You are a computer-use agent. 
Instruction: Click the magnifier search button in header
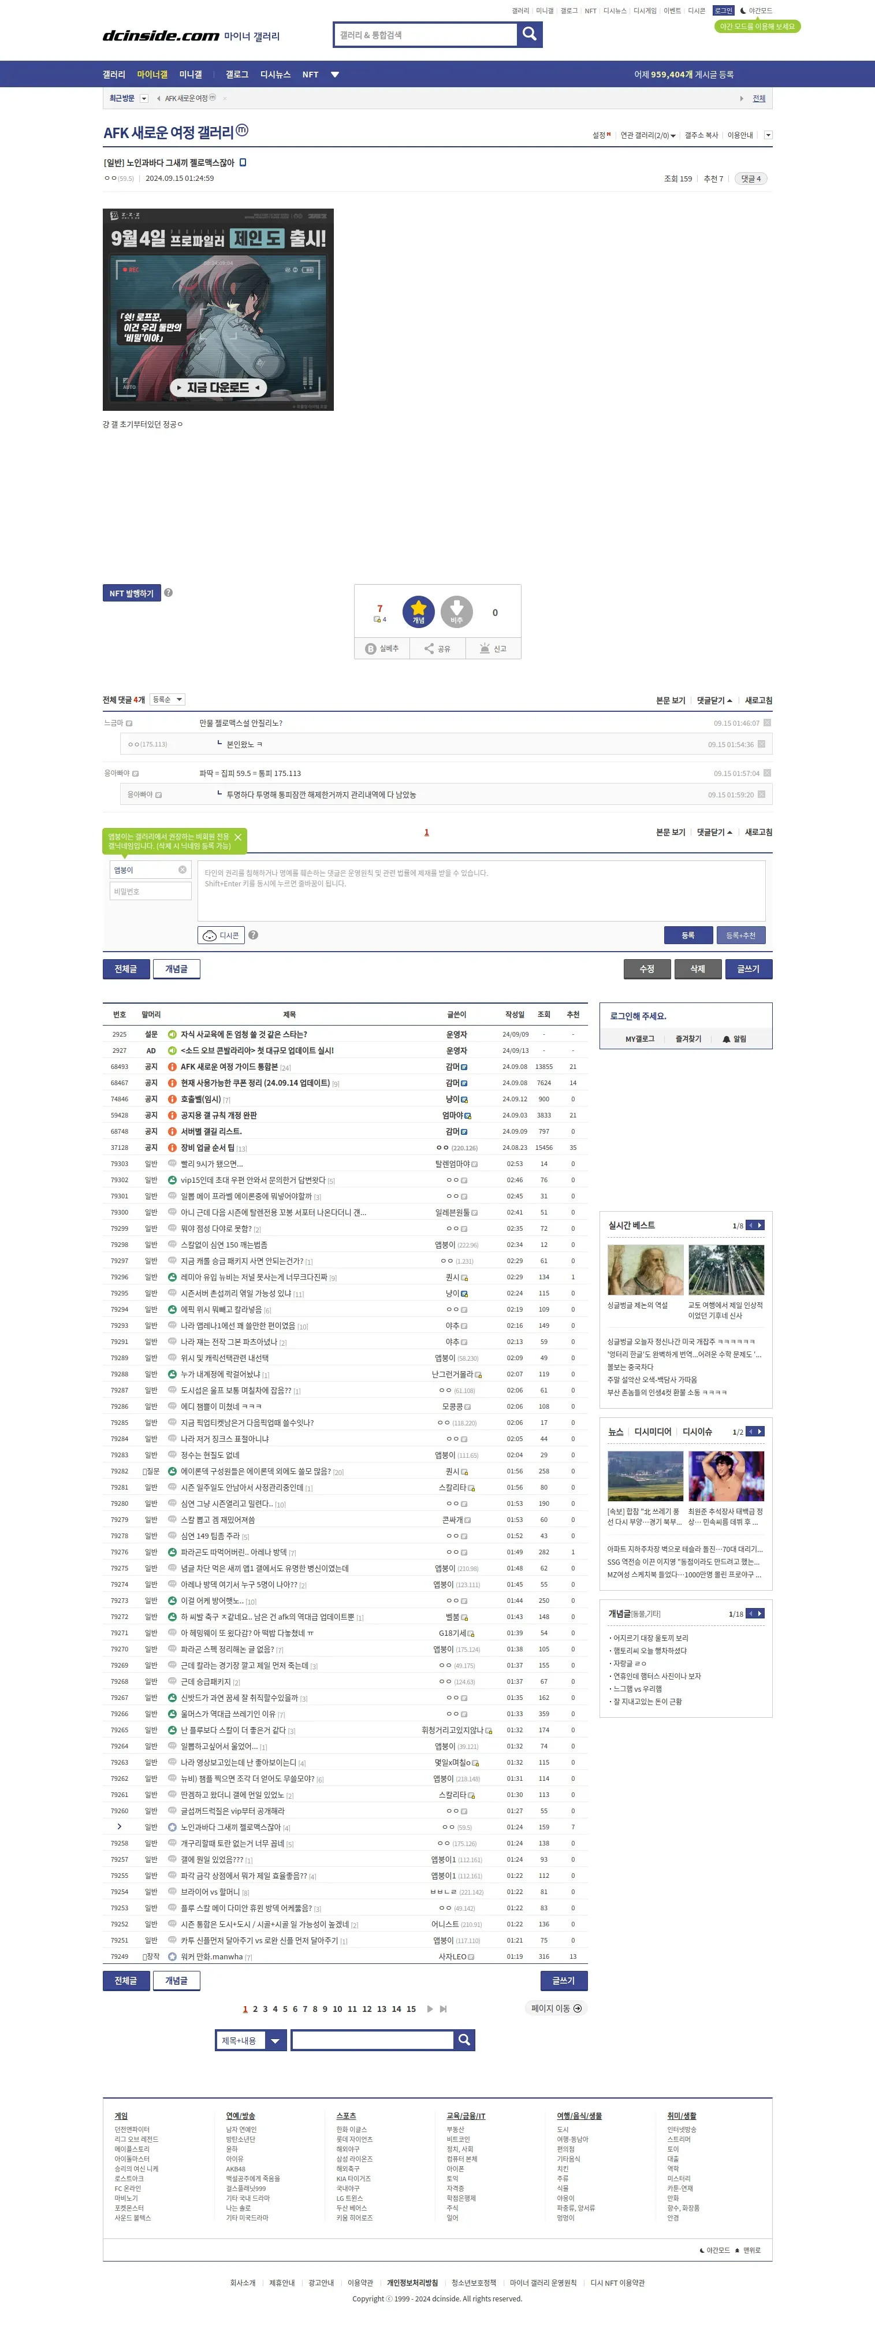[x=530, y=35]
